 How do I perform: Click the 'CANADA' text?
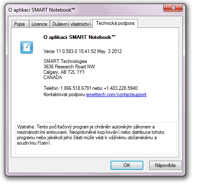pyautogui.click(x=53, y=77)
